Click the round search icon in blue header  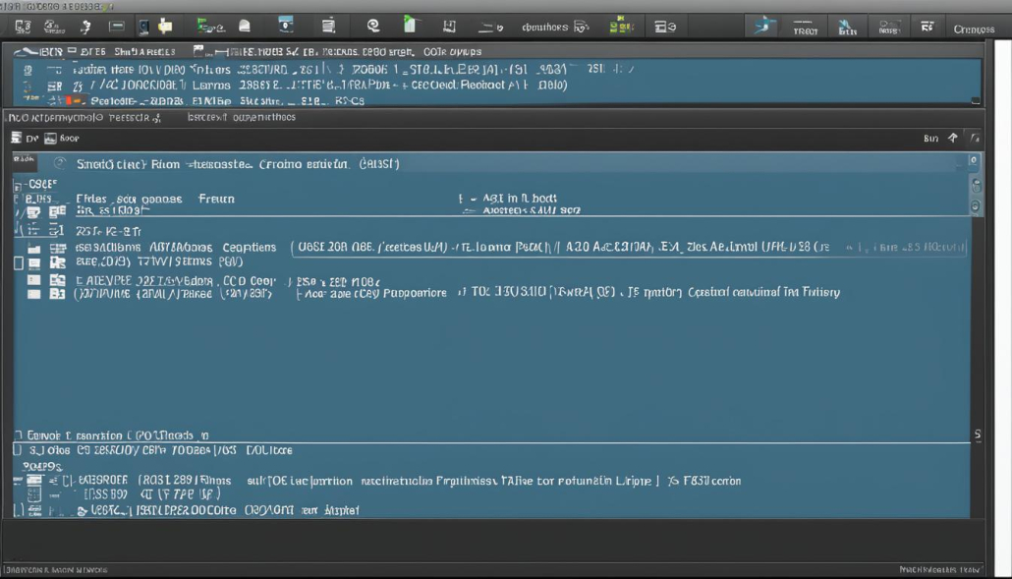coord(60,163)
